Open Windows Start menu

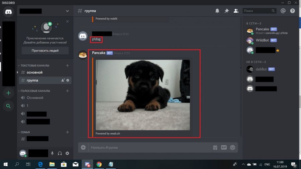tap(5, 164)
